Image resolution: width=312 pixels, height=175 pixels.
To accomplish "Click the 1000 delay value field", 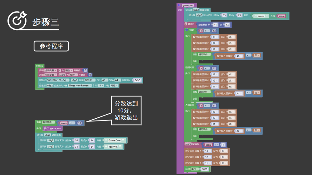I will (x=205, y=169).
